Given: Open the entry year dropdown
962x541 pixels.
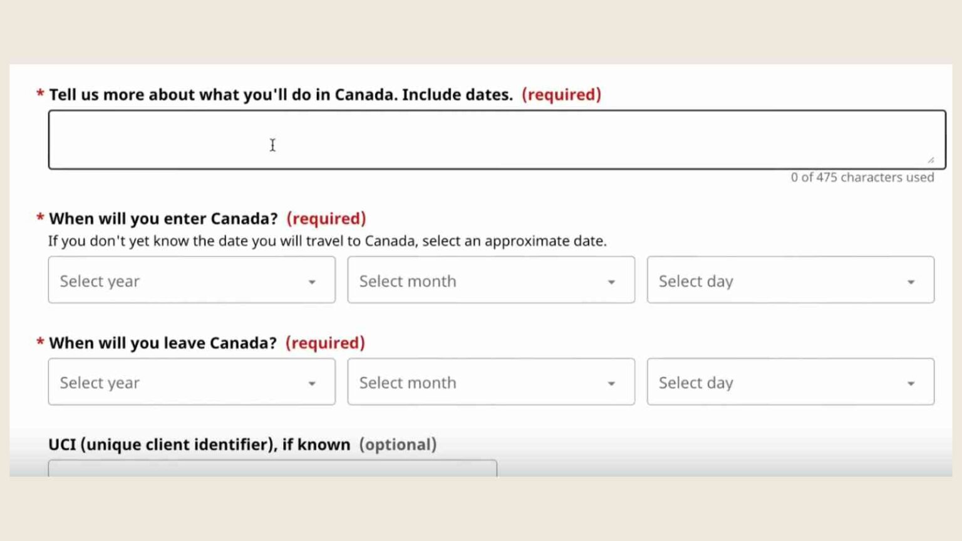Looking at the screenshot, I should pos(191,281).
